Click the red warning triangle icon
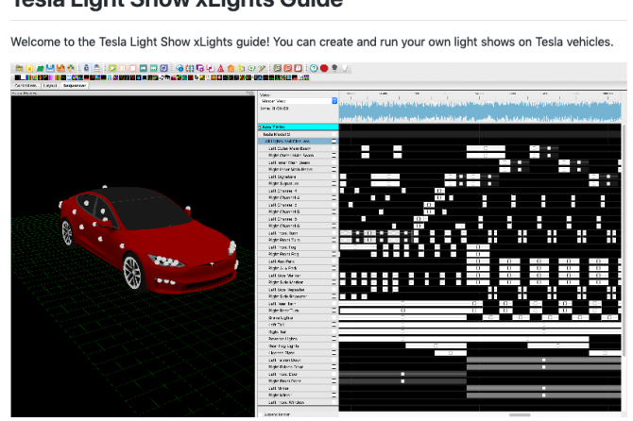The height and width of the screenshot is (421, 633). 220,68
